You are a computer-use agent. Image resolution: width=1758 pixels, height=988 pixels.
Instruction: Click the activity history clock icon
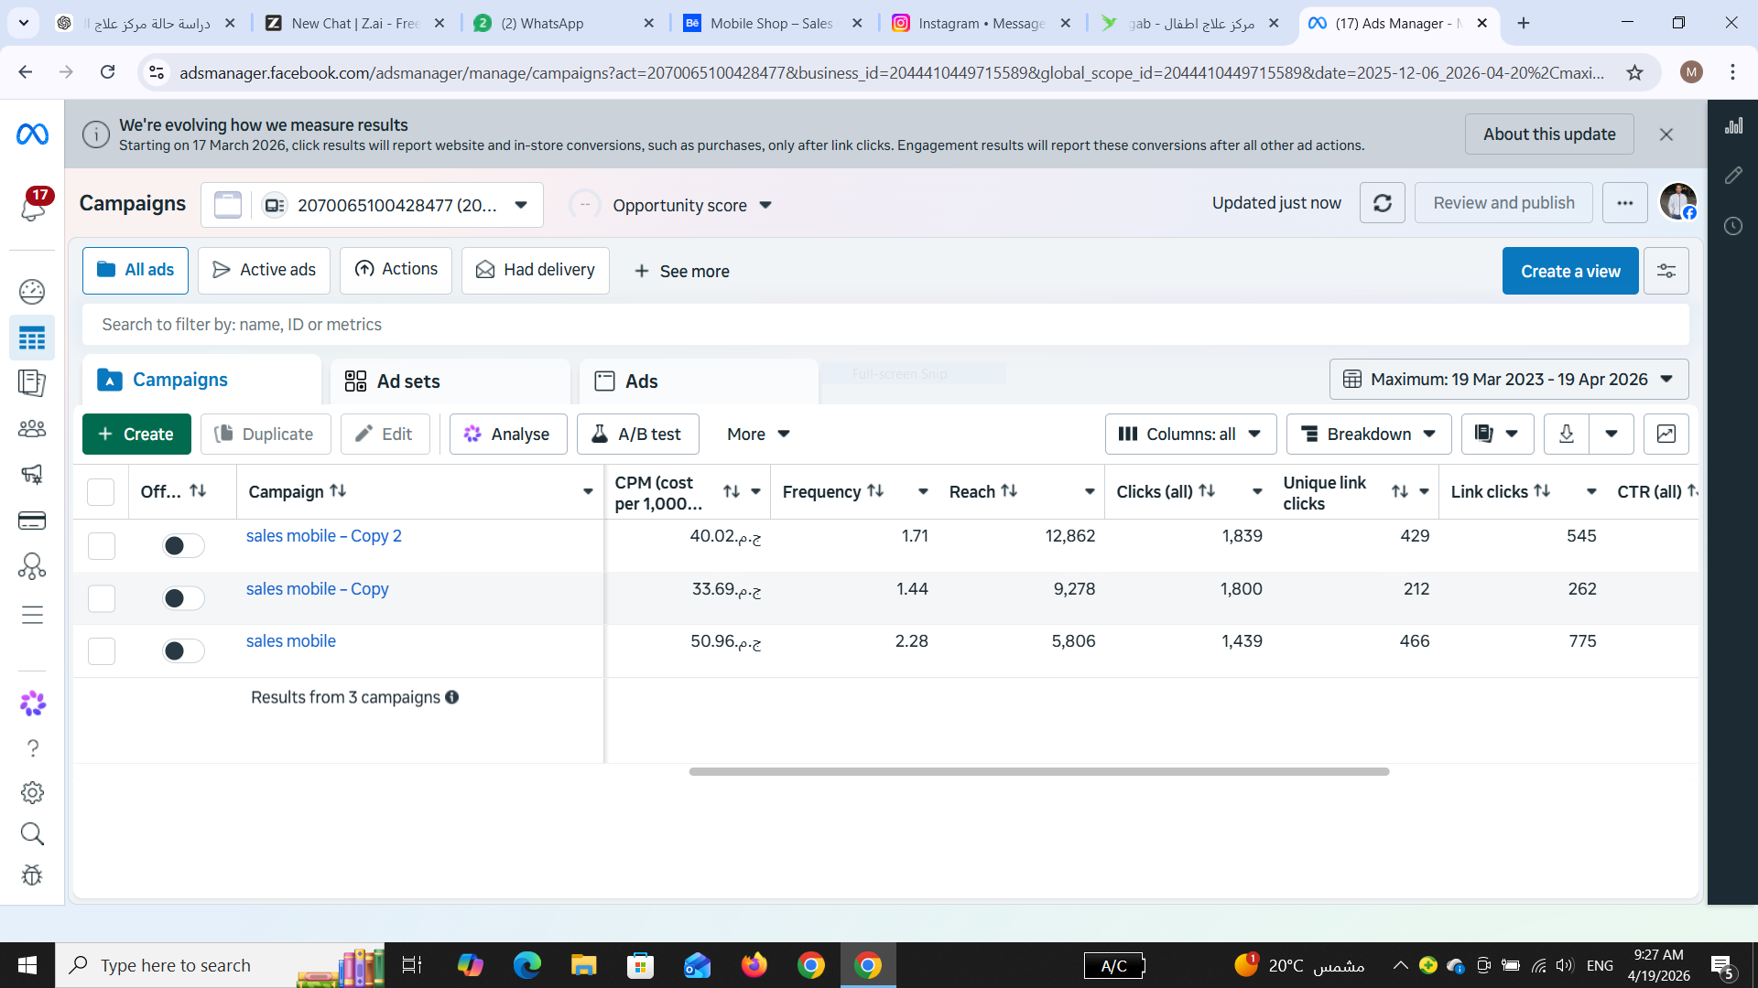click(1732, 226)
